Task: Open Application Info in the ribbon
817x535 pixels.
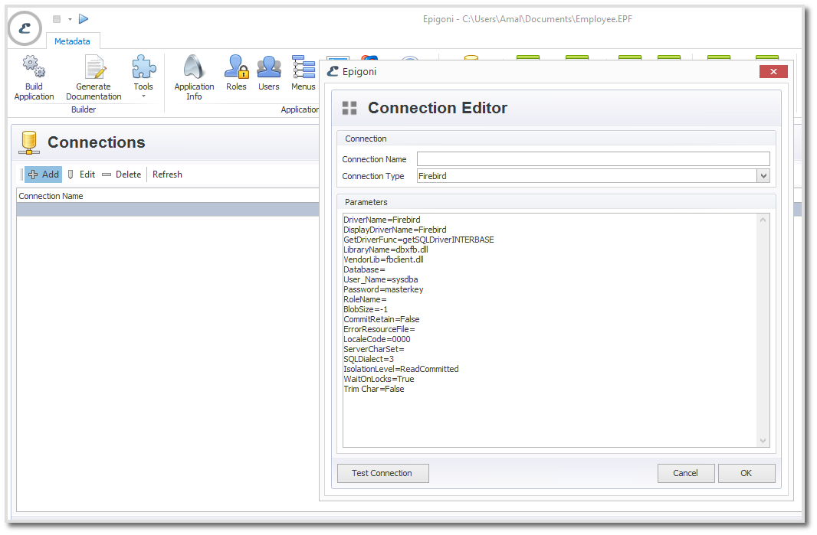Action: tap(194, 78)
